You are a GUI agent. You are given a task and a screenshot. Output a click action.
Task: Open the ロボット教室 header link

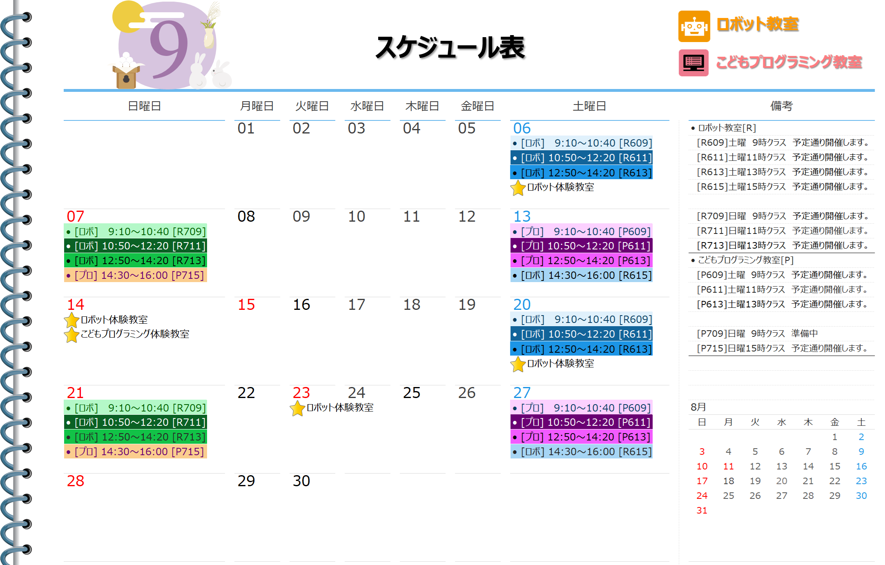tap(758, 24)
